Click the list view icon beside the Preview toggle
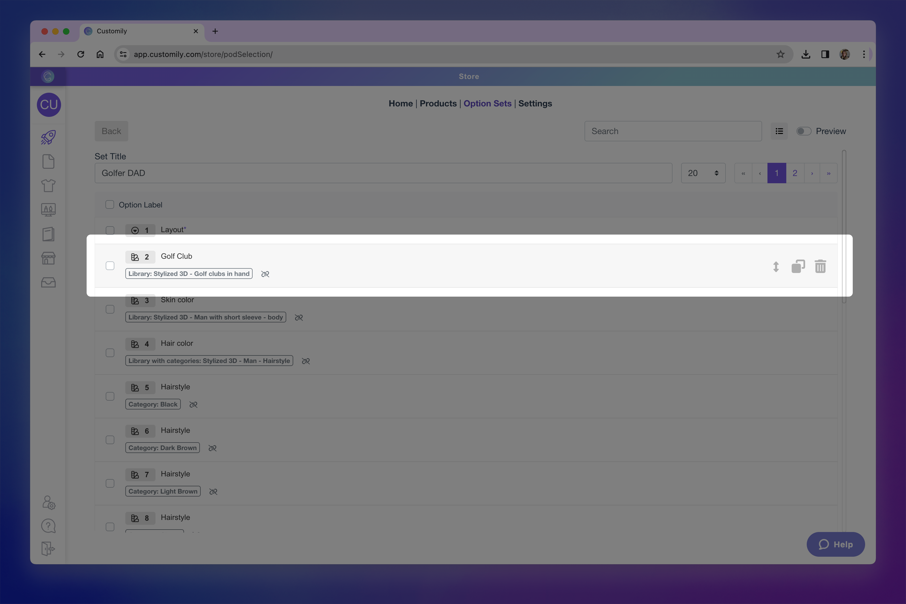The width and height of the screenshot is (906, 604). (779, 131)
